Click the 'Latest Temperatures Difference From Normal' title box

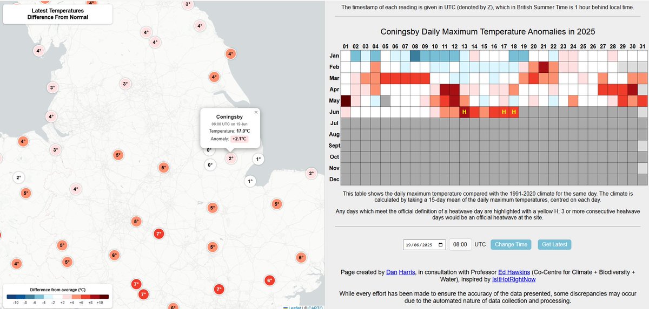tap(58, 14)
